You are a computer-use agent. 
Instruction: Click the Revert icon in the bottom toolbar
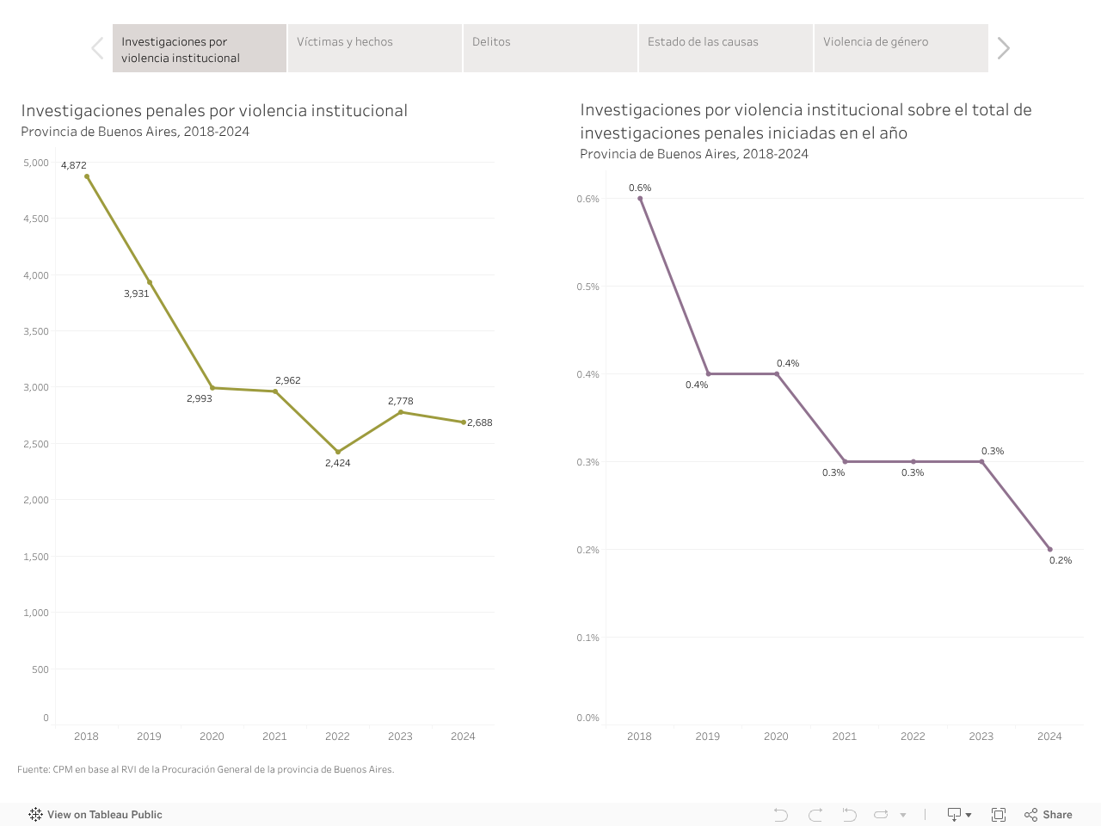[850, 815]
